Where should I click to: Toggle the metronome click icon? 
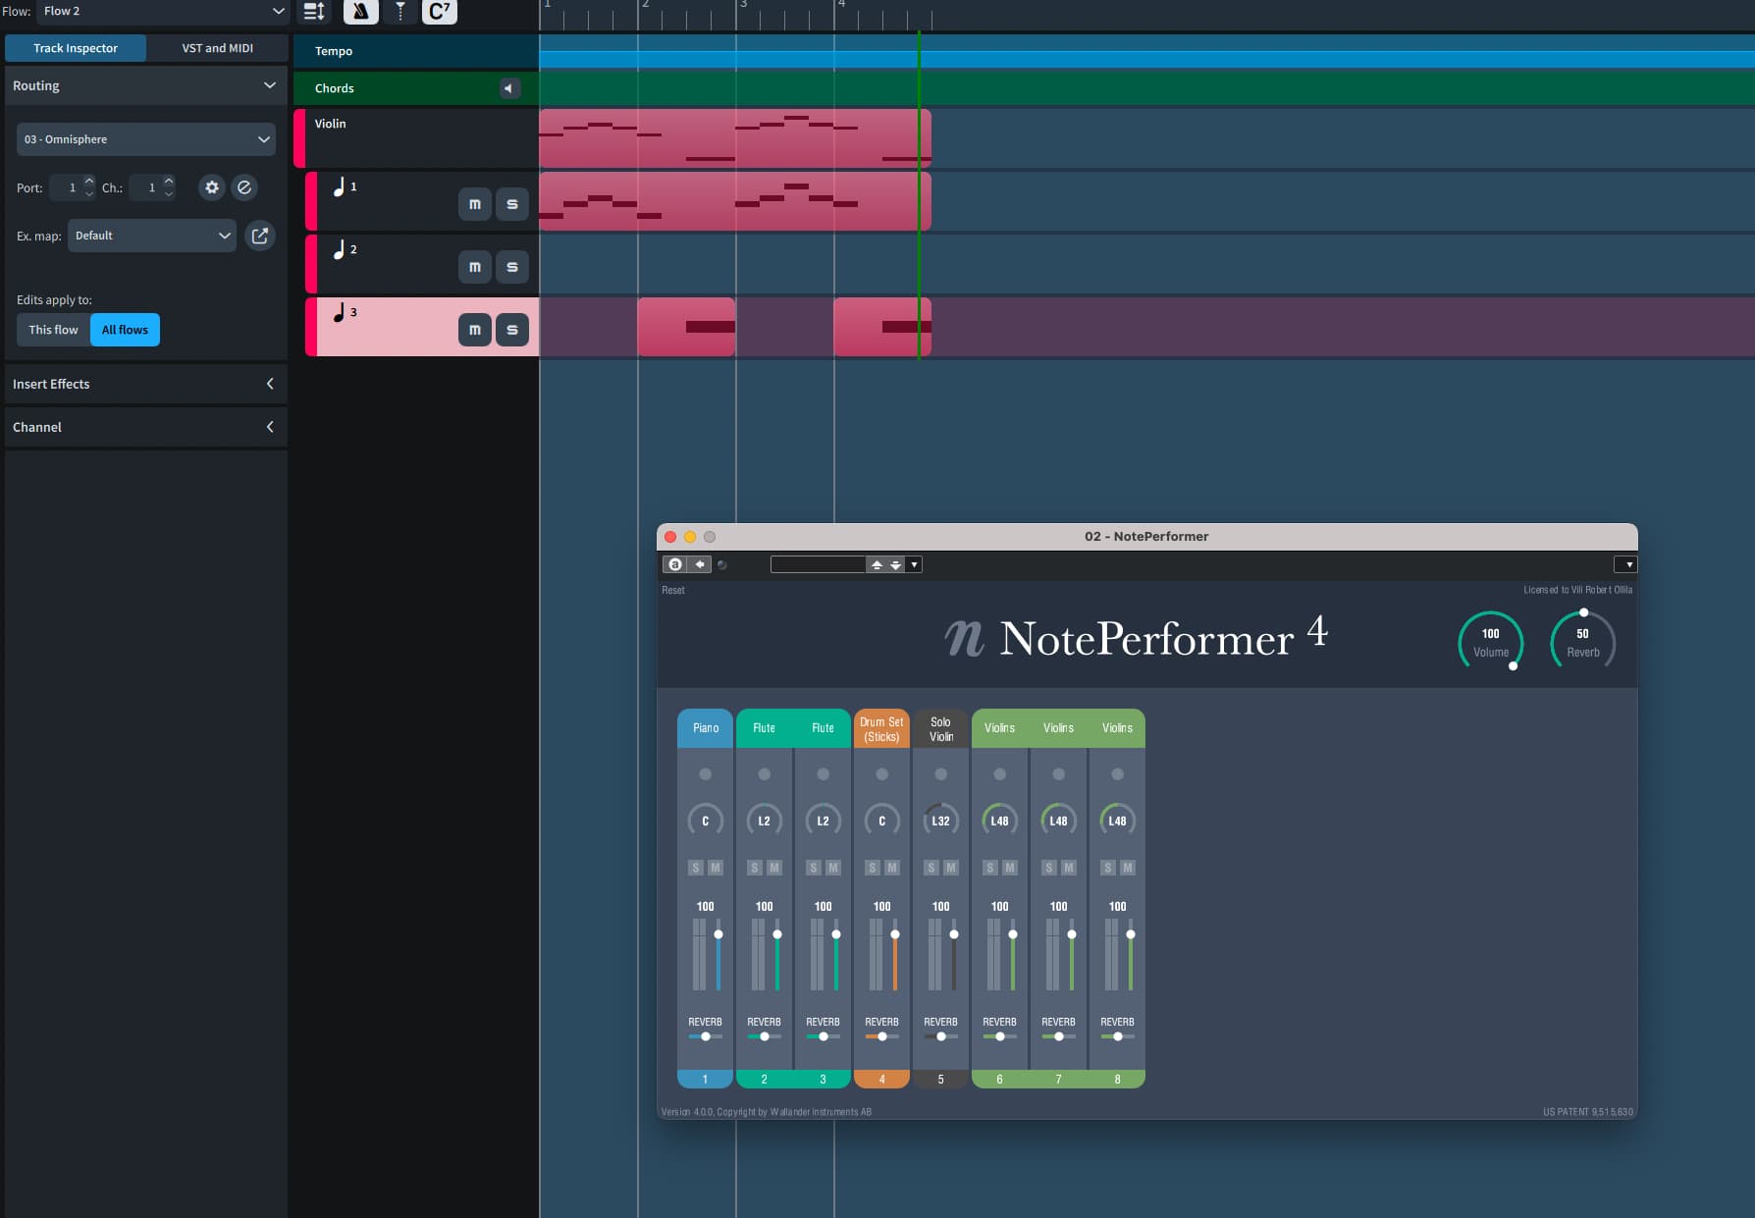pyautogui.click(x=360, y=11)
